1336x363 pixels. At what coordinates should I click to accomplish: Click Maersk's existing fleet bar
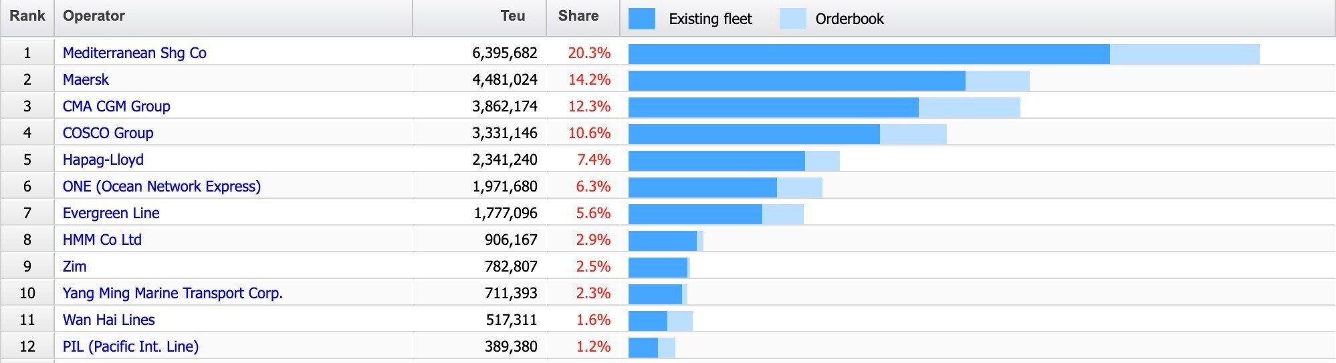coord(796,81)
